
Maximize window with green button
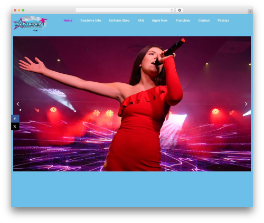pos(23,10)
